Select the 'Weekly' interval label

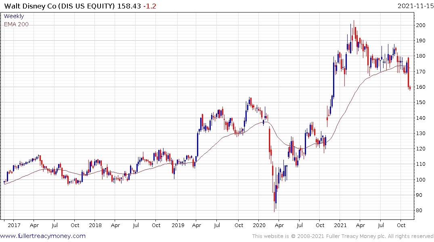click(x=14, y=16)
